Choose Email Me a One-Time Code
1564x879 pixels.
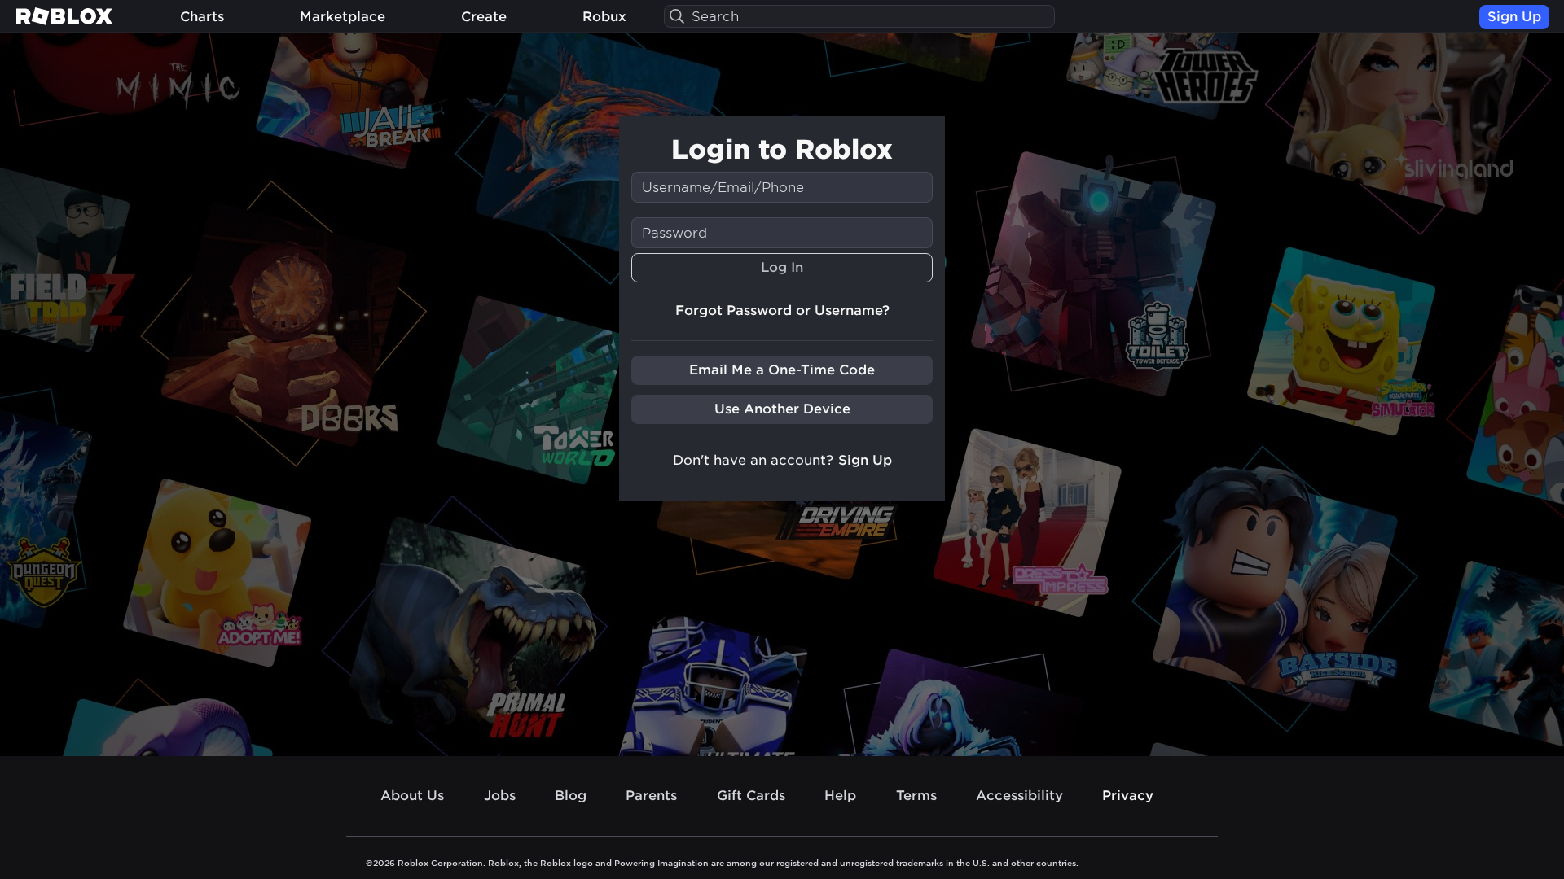782,370
